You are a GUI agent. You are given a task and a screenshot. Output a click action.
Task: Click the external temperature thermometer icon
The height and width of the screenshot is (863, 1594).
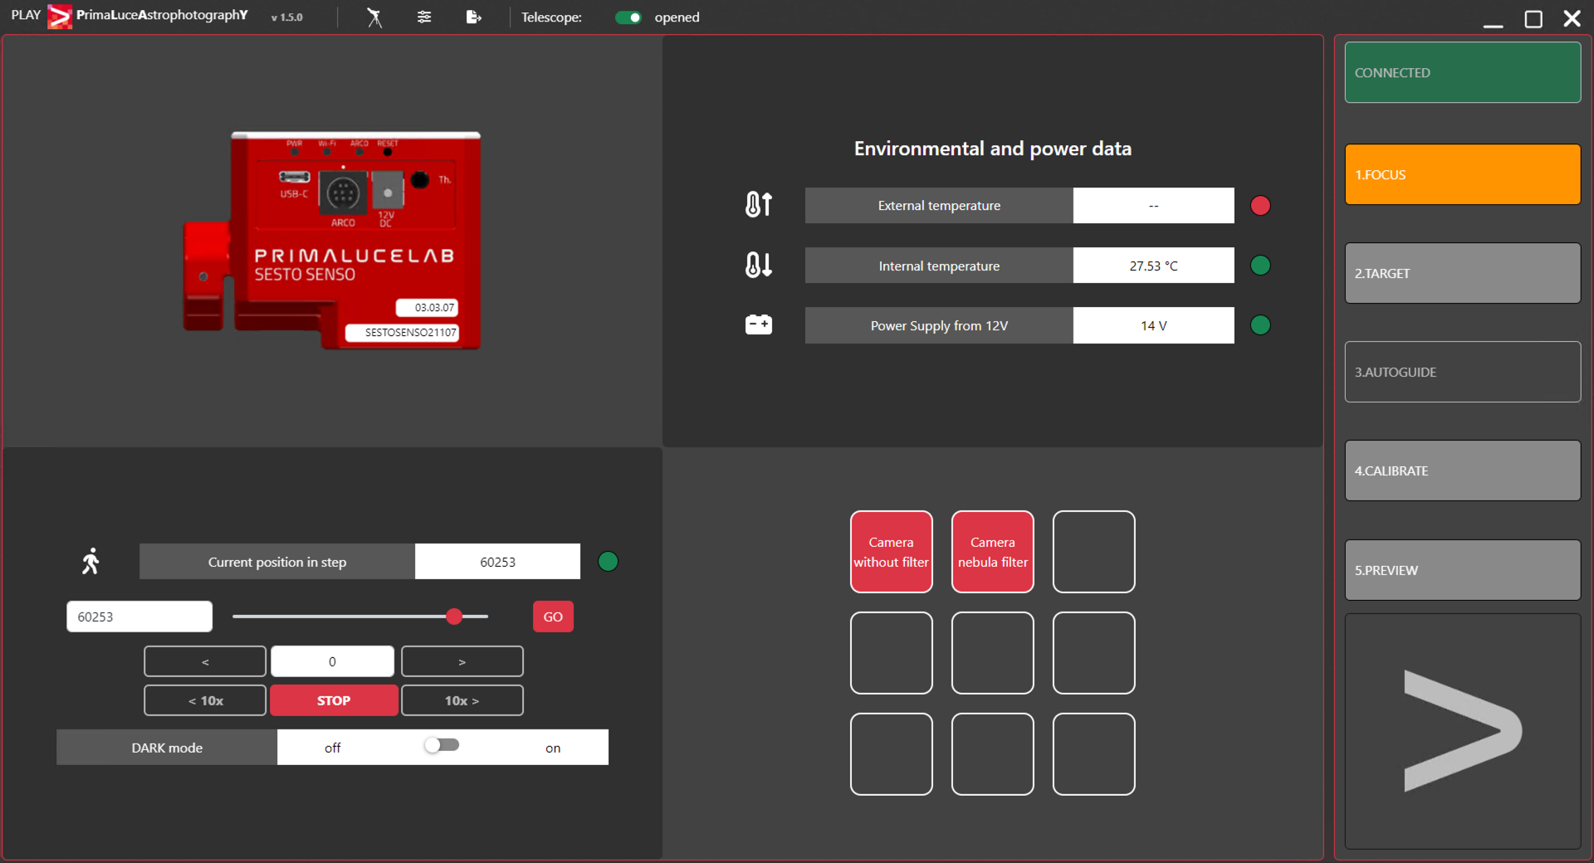pos(759,205)
